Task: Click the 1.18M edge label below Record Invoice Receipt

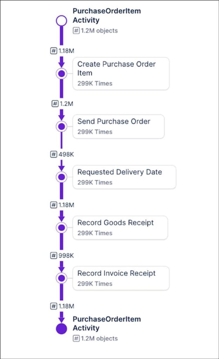Action: 62,306
